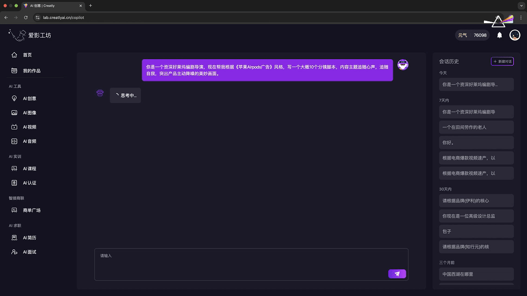Reload the page with browser refresh icon
Viewport: 527px width, 296px height.
click(x=26, y=18)
